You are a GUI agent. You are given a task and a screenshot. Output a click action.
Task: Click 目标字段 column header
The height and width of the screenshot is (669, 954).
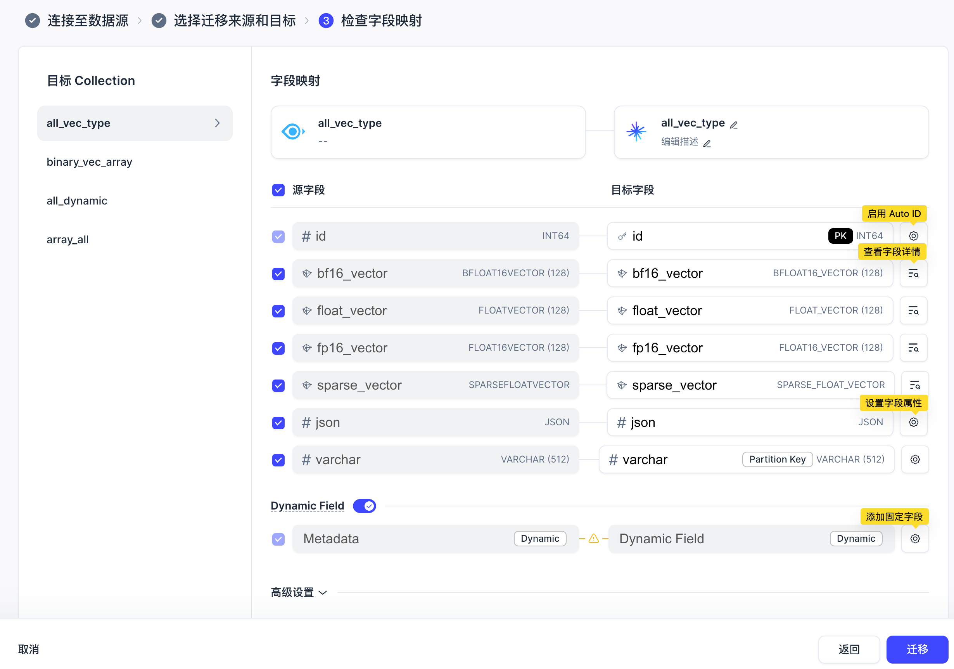(x=633, y=190)
